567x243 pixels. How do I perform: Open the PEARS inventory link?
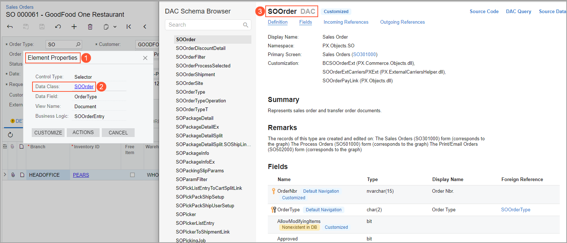(x=81, y=175)
